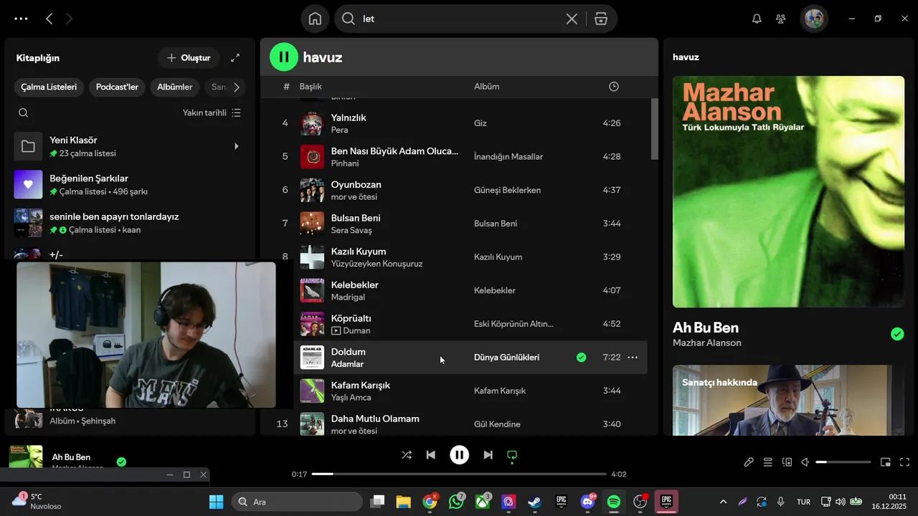Image resolution: width=918 pixels, height=516 pixels.
Task: Open the notifications bell
Action: pos(757,19)
